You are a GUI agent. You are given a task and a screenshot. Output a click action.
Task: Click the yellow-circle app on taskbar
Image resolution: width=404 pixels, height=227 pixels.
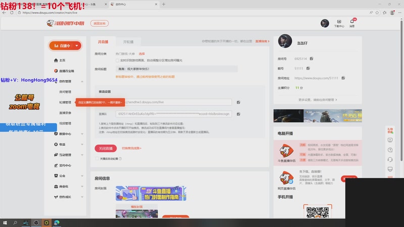46,222
